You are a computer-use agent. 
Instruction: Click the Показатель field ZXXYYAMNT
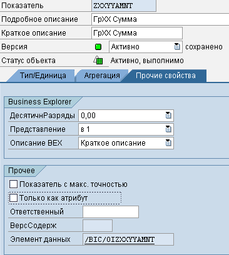124,6
